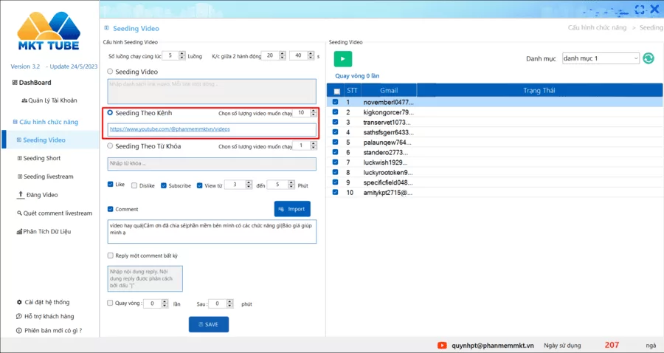
Task: Open the Seeding livestream page
Action: (x=45, y=176)
